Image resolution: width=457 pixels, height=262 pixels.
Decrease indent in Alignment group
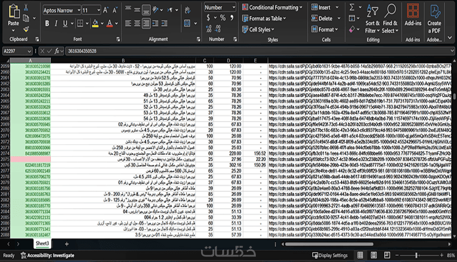[155, 23]
